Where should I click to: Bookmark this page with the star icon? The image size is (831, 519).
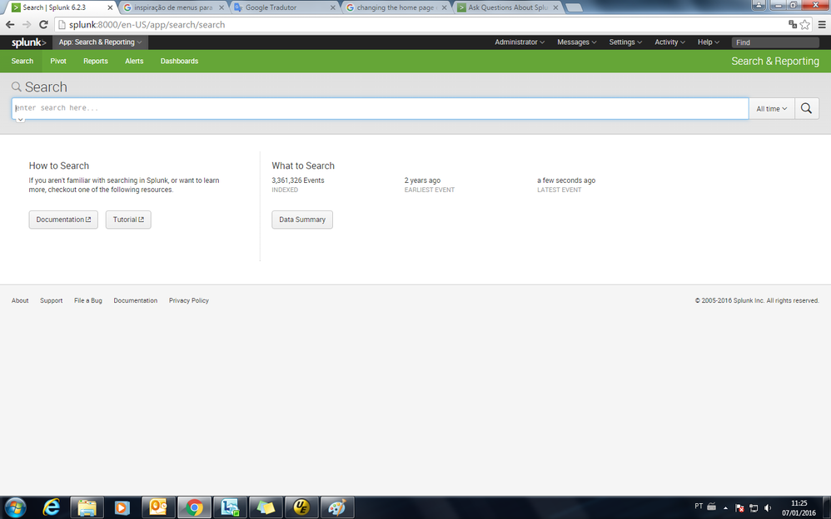(x=805, y=25)
